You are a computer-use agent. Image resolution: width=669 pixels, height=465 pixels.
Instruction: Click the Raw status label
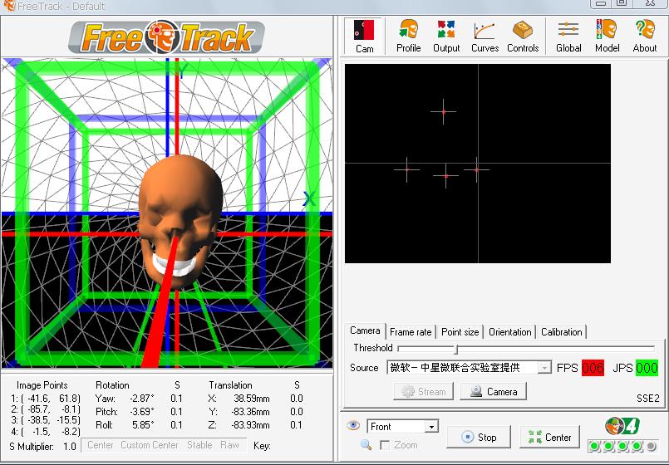(x=229, y=445)
